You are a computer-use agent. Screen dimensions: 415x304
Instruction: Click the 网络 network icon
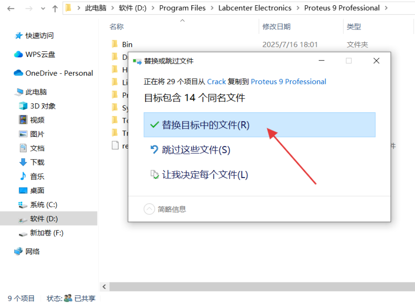click(18, 251)
